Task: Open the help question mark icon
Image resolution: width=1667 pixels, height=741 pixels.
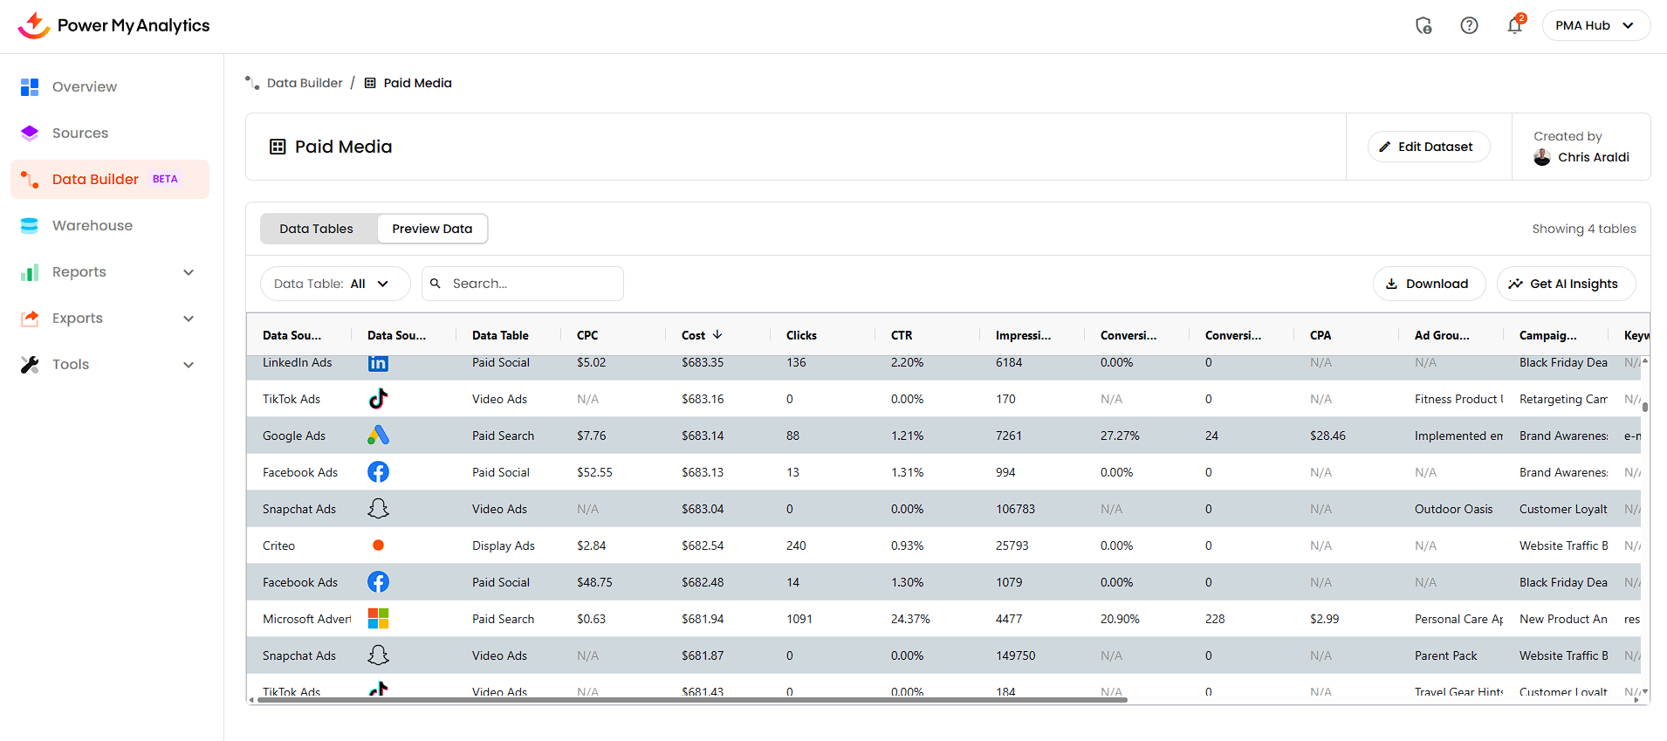Action: [1469, 25]
